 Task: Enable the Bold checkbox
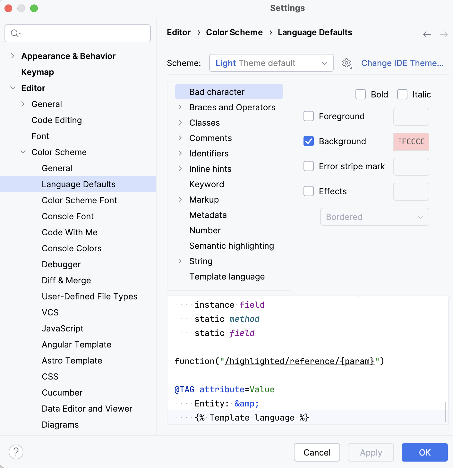point(360,94)
